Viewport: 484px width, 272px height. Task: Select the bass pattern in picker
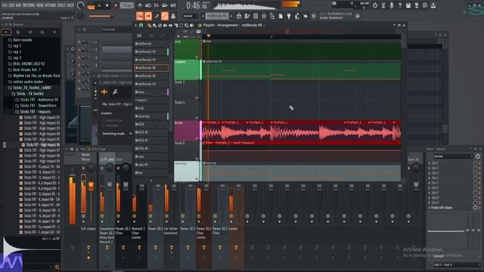151,92
